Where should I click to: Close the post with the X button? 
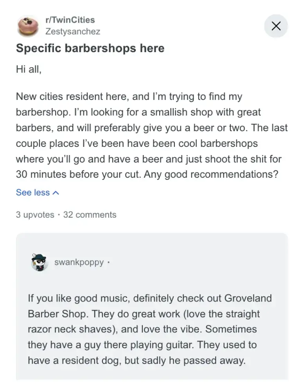(x=276, y=26)
